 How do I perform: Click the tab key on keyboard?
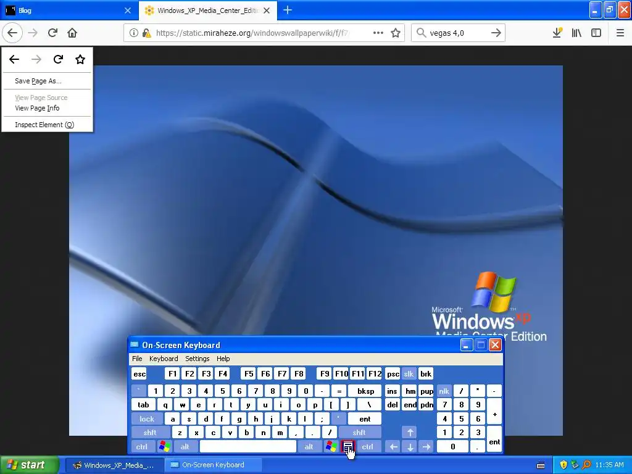(x=143, y=405)
